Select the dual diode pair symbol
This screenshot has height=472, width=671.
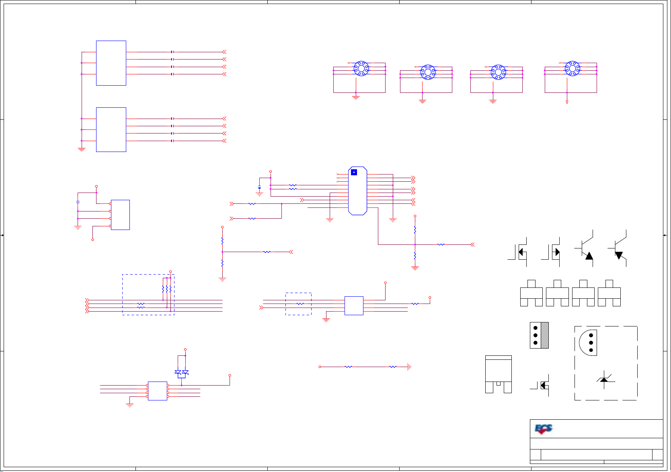pos(182,373)
